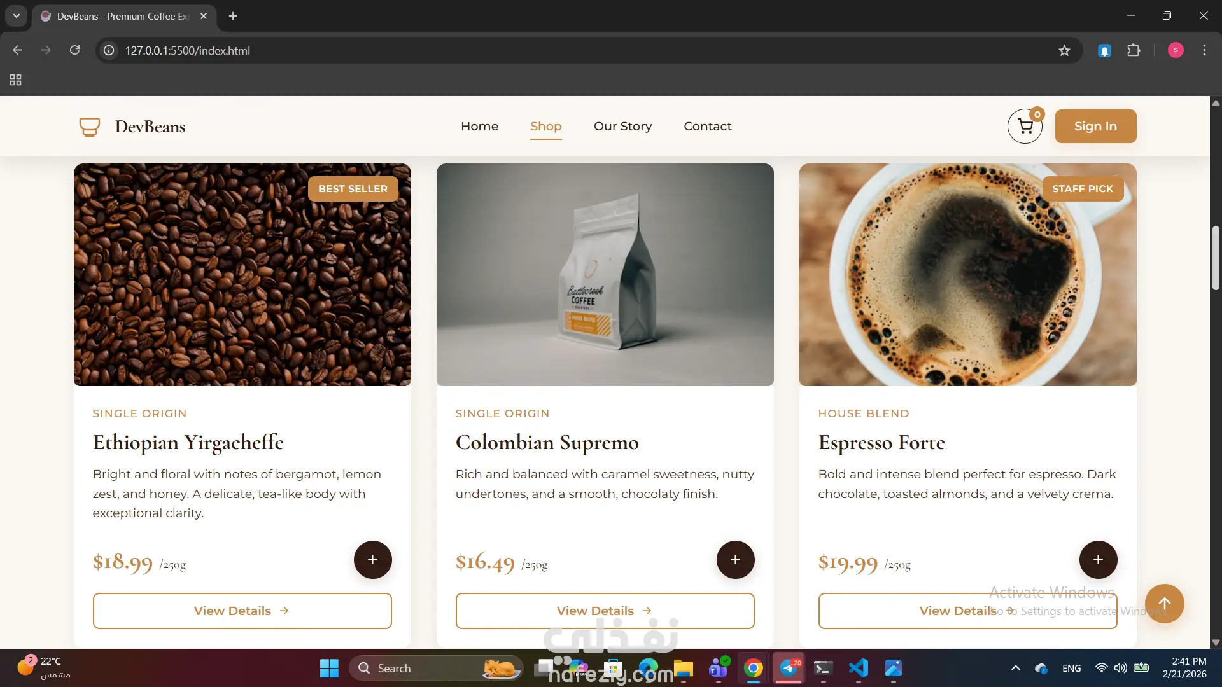Open Chrome's three-dot menu
The width and height of the screenshot is (1222, 687).
pyautogui.click(x=1204, y=50)
